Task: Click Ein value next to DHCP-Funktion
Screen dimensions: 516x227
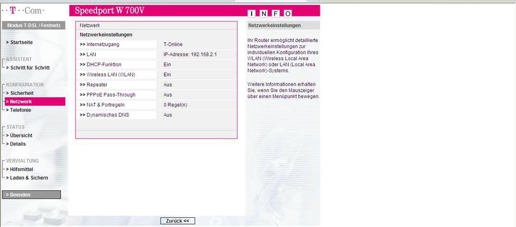Action: coord(167,64)
